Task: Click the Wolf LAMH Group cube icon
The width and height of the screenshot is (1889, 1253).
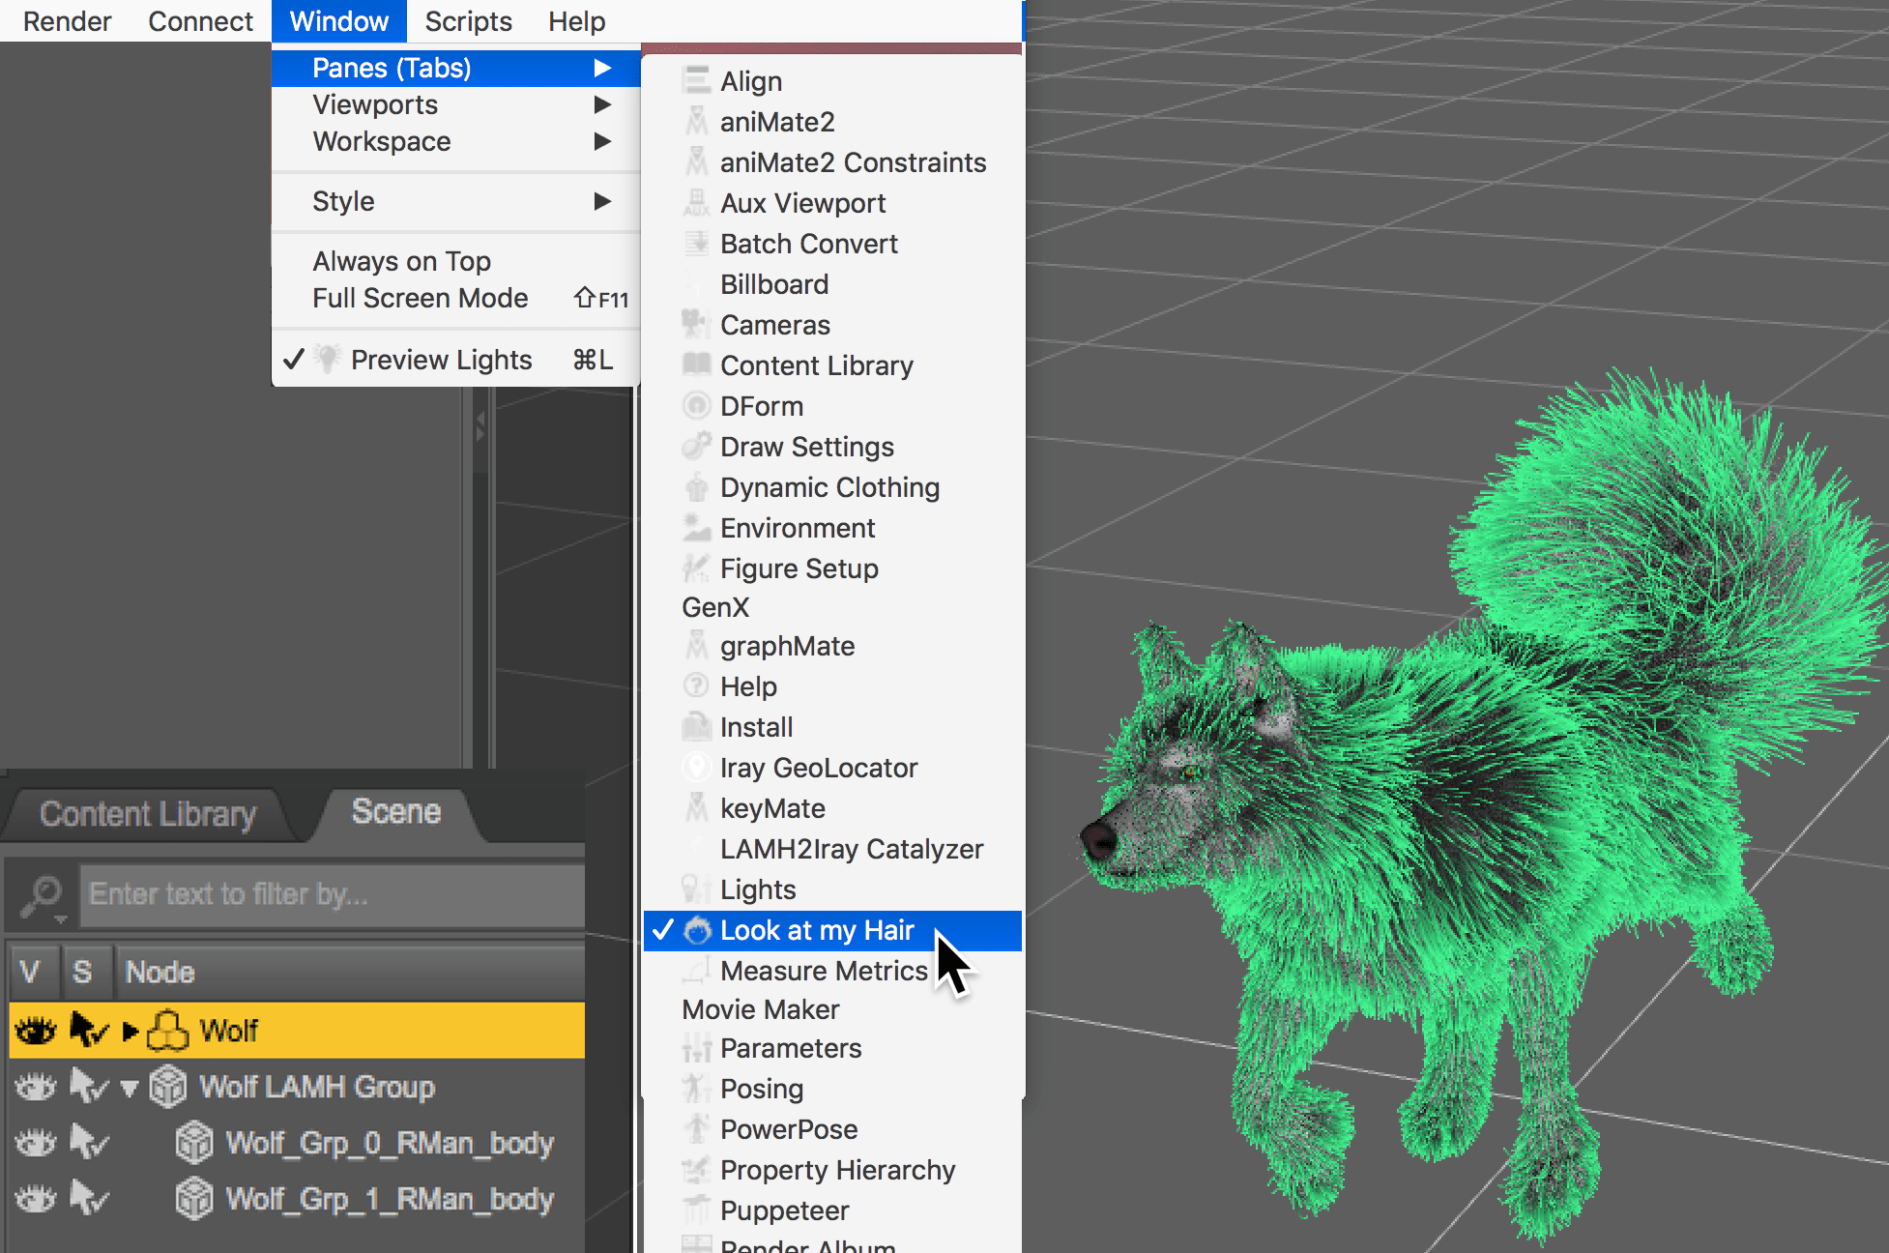Action: click(x=168, y=1087)
